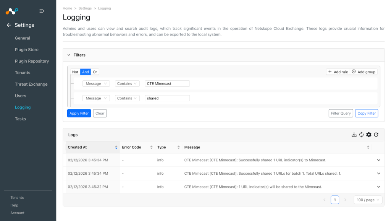This screenshot has width=391, height=221.
Task: Open Contains operator dropdown in second rule
Action: coord(127,98)
